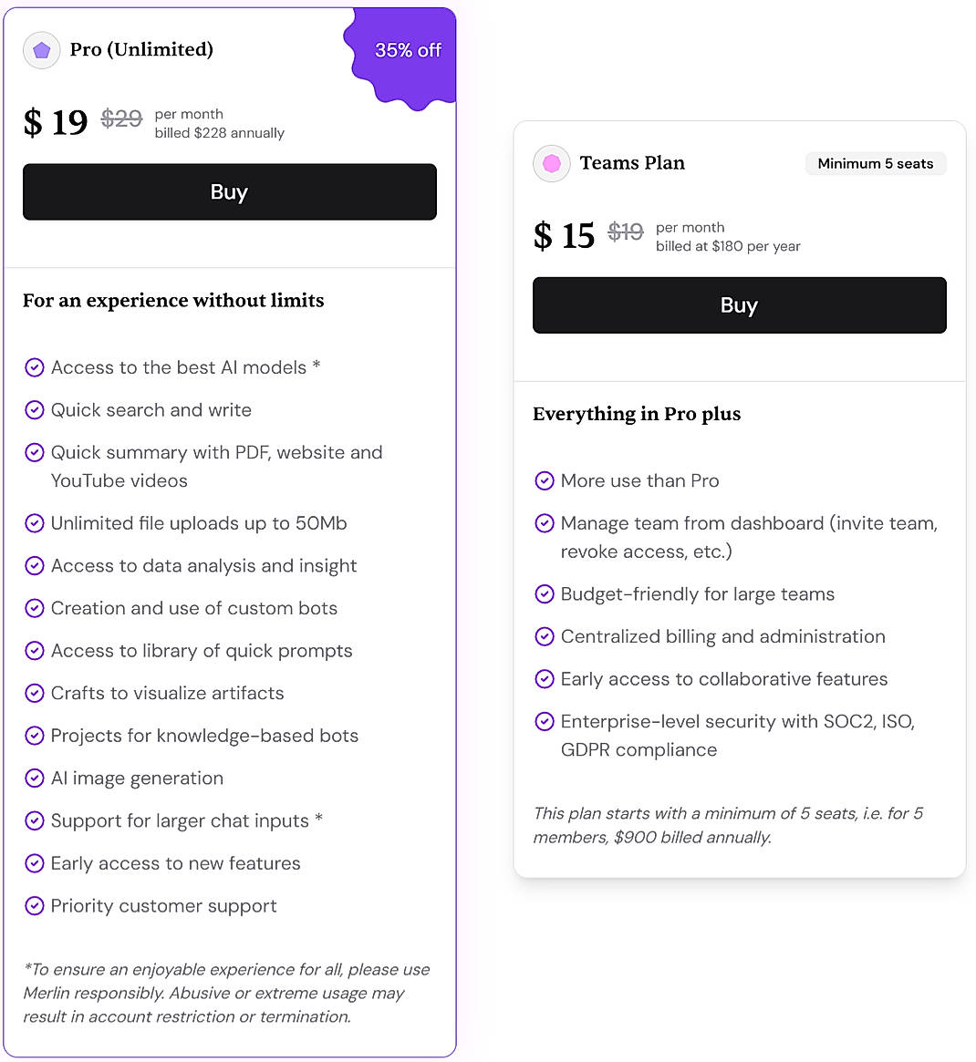Screen dimensions: 976x1062
Task: Click the checkmark next to 'Quick search and write'
Action: 35,410
